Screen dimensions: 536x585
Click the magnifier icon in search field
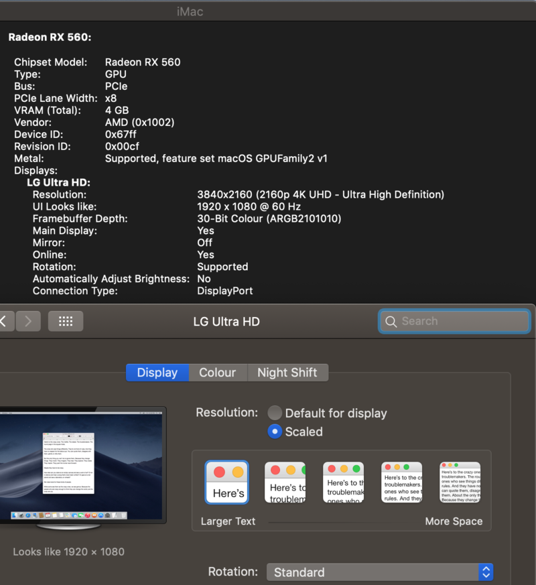pos(391,321)
